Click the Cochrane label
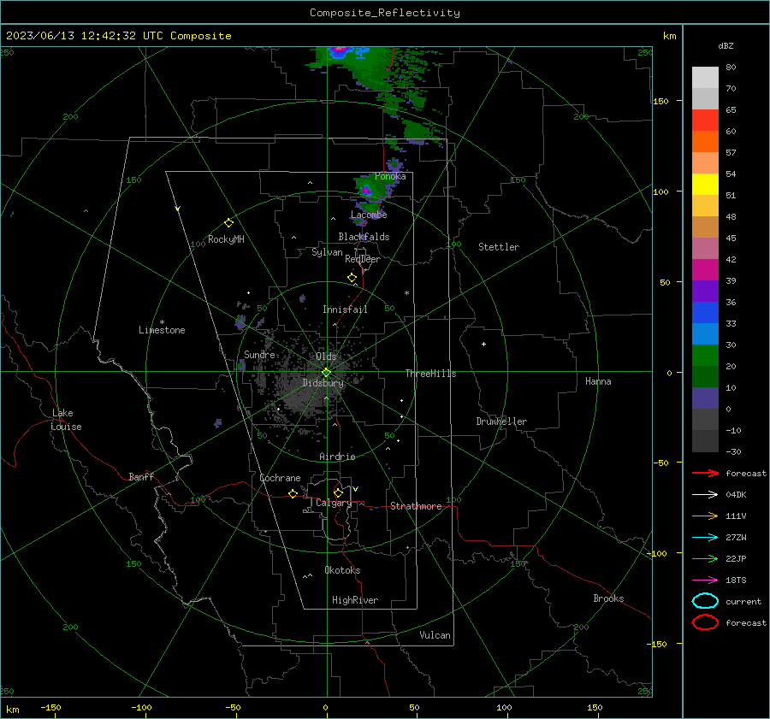The image size is (770, 719). (x=280, y=478)
